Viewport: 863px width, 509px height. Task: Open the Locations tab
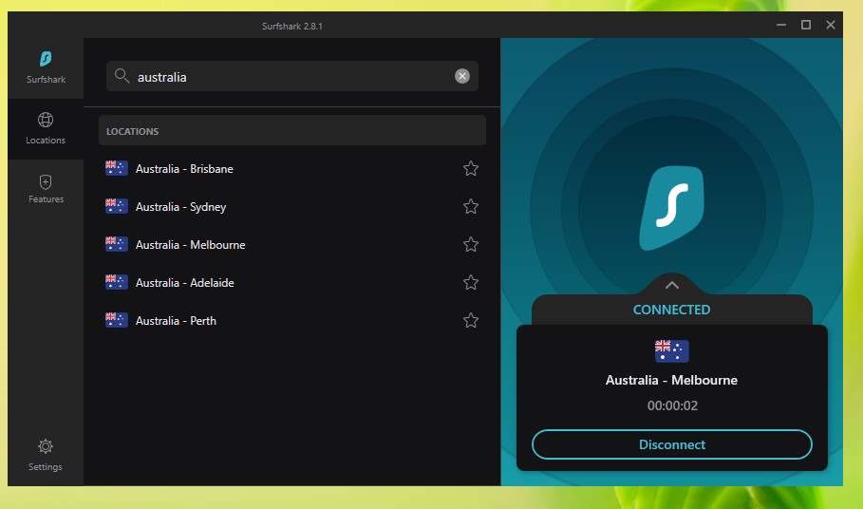46,129
